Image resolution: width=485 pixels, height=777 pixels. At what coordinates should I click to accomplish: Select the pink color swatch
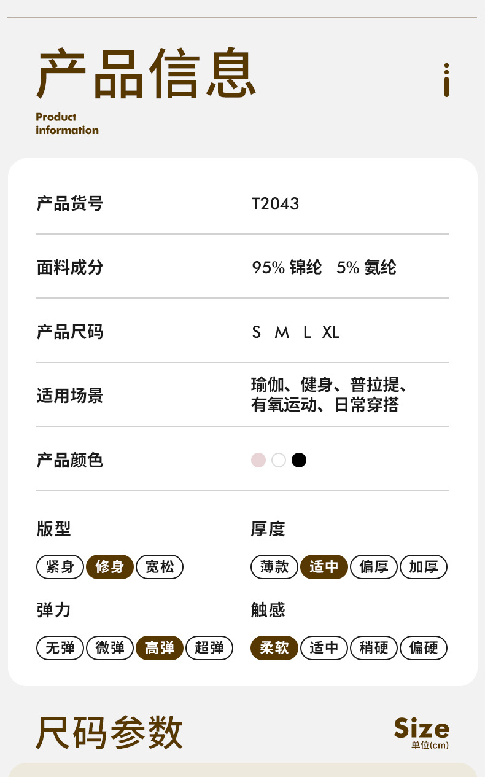[258, 460]
